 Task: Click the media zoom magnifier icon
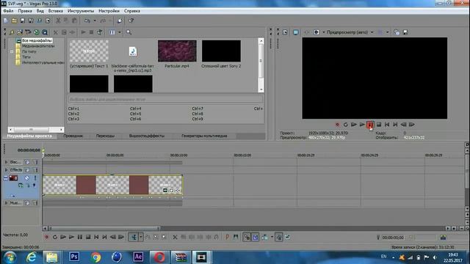coord(129,32)
